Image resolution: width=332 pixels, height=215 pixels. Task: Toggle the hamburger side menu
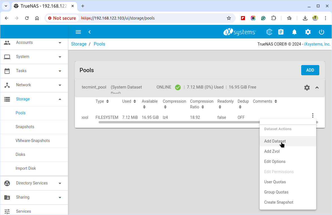(x=78, y=32)
